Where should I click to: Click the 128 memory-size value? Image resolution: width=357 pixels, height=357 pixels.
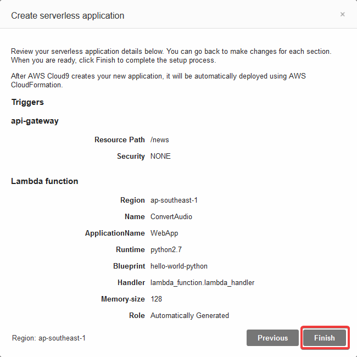pos(156,299)
